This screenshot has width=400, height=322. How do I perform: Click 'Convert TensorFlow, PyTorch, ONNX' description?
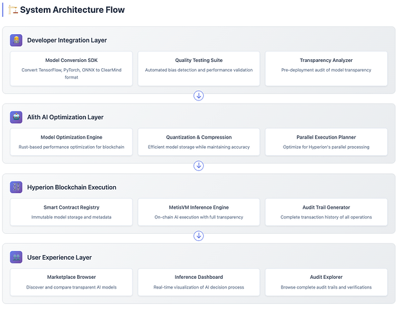click(x=71, y=73)
